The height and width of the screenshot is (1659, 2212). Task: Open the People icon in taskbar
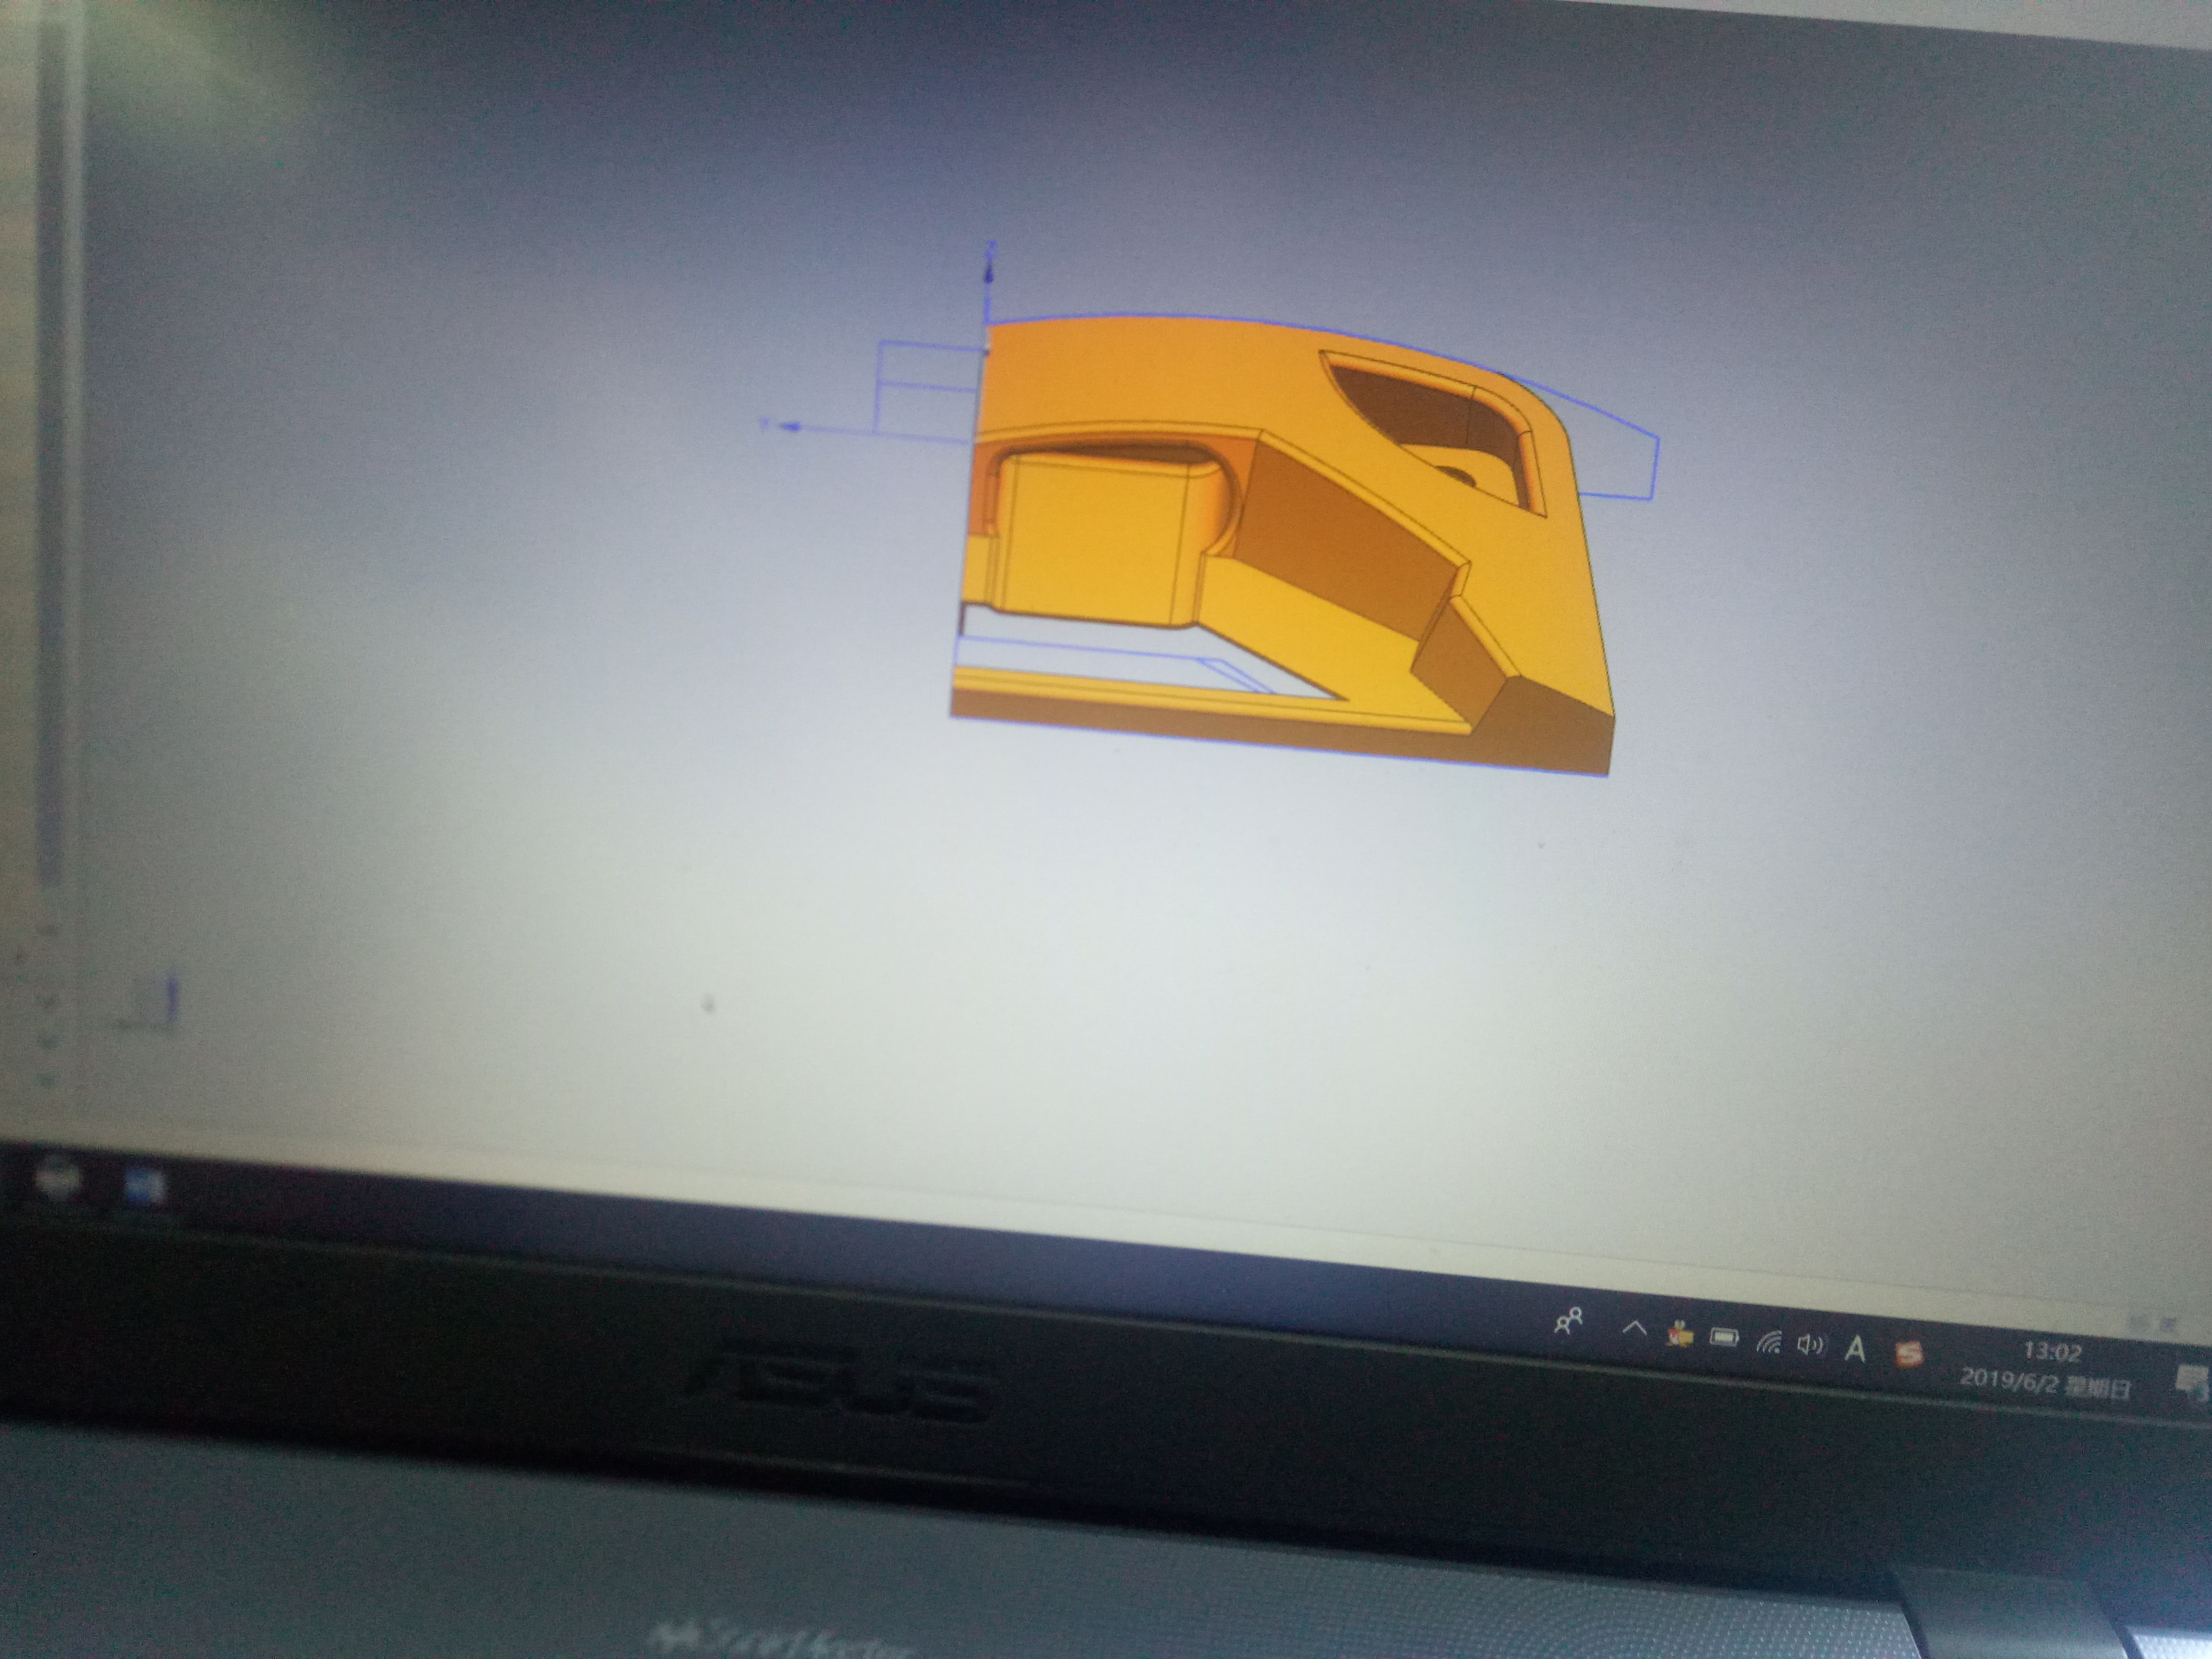click(1568, 1322)
